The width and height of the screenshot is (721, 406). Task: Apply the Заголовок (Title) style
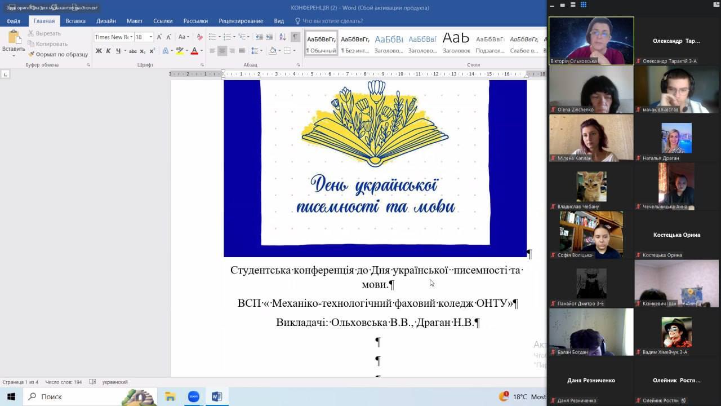pyautogui.click(x=456, y=43)
